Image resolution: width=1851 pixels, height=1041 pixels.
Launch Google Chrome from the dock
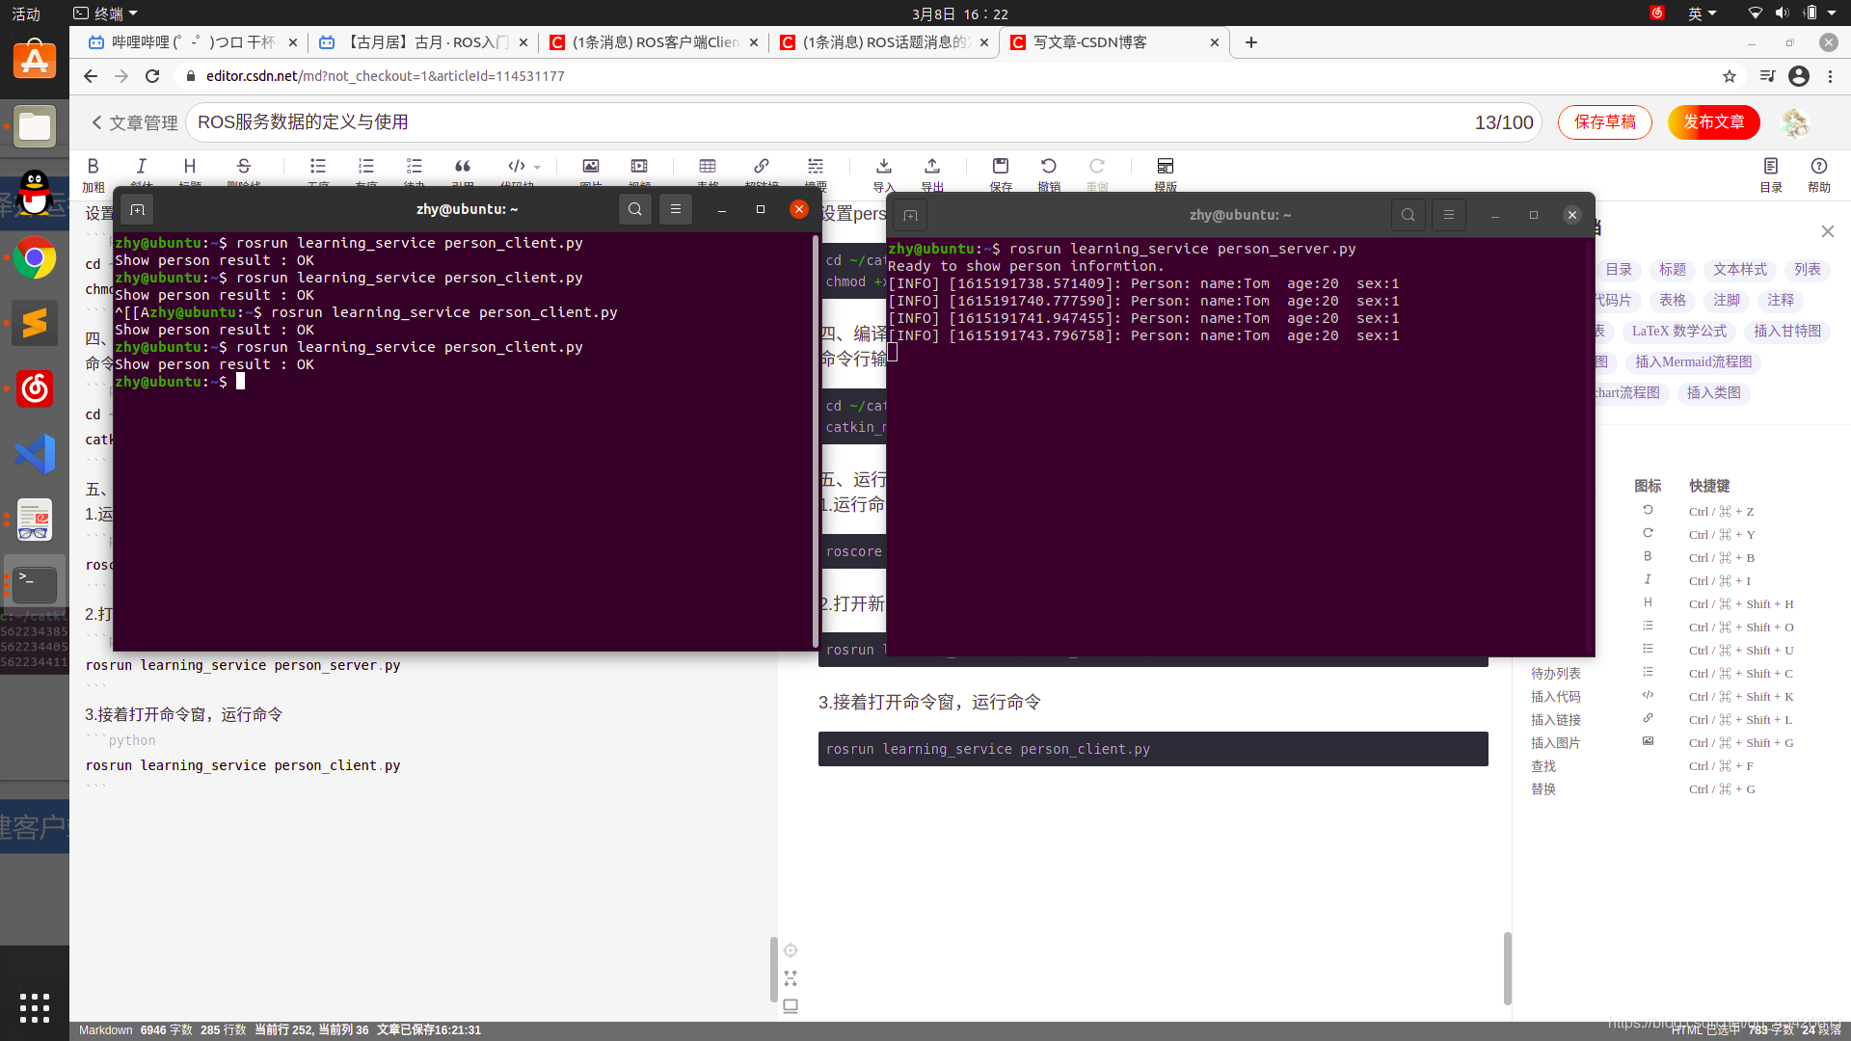pyautogui.click(x=35, y=258)
